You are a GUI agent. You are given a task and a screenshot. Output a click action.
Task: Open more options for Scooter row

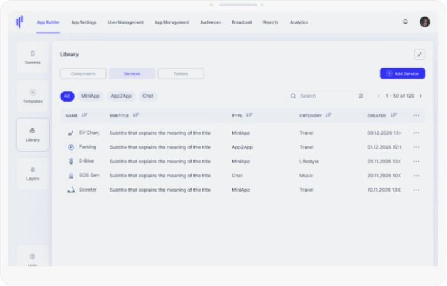[416, 190]
